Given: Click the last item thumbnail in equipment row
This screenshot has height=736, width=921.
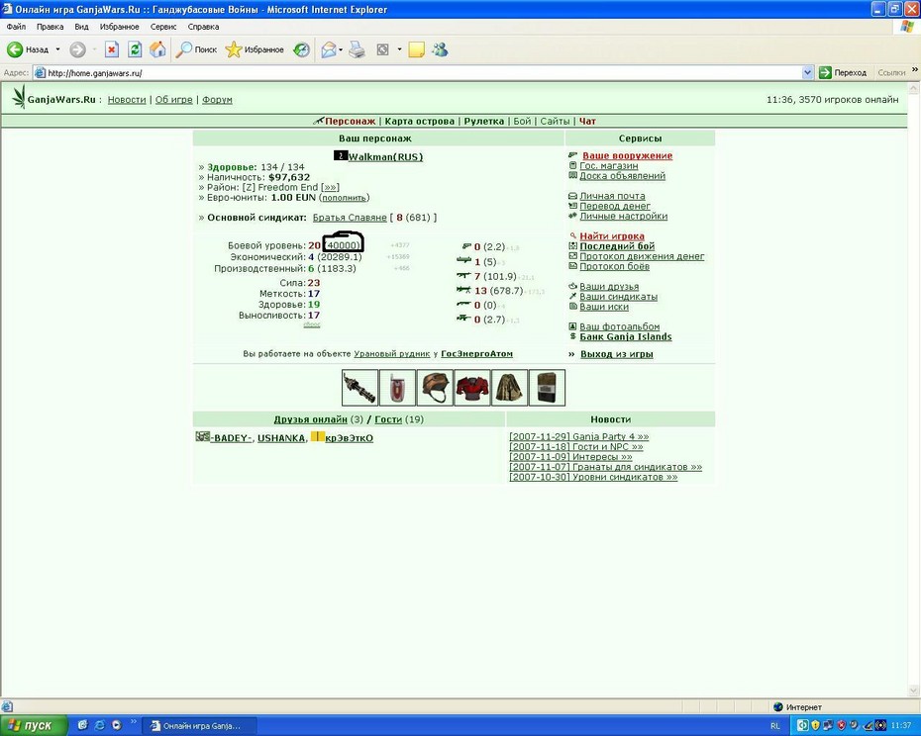Looking at the screenshot, I should (x=547, y=388).
